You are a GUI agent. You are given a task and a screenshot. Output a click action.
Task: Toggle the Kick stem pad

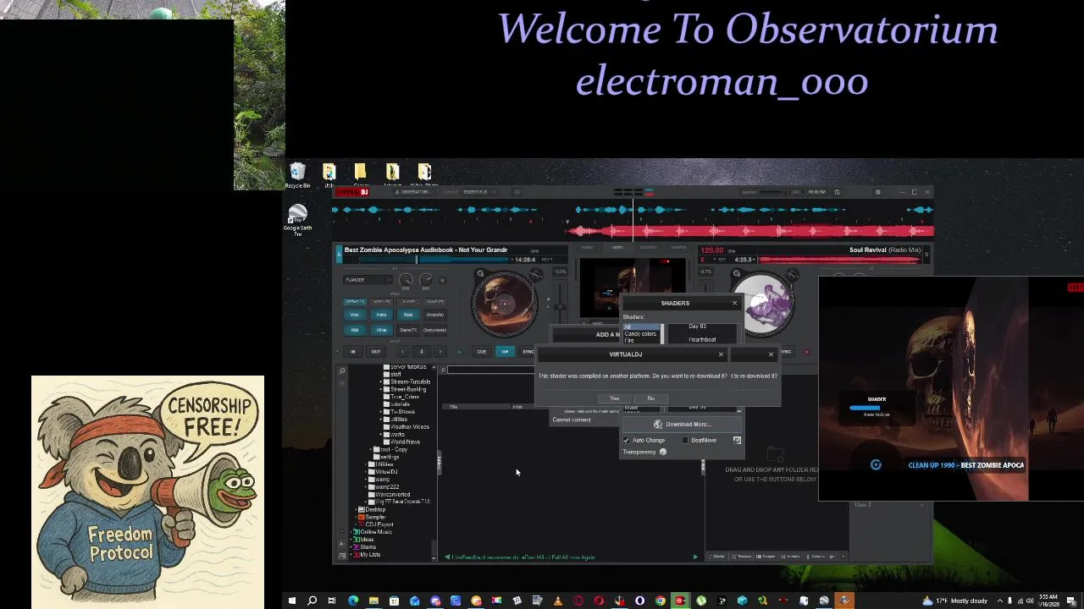[x=355, y=330]
